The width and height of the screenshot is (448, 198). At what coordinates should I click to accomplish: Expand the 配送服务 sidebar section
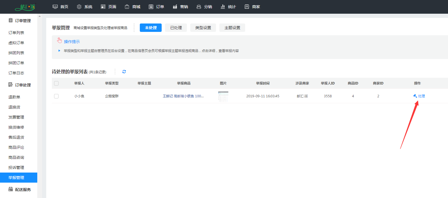pyautogui.click(x=20, y=190)
